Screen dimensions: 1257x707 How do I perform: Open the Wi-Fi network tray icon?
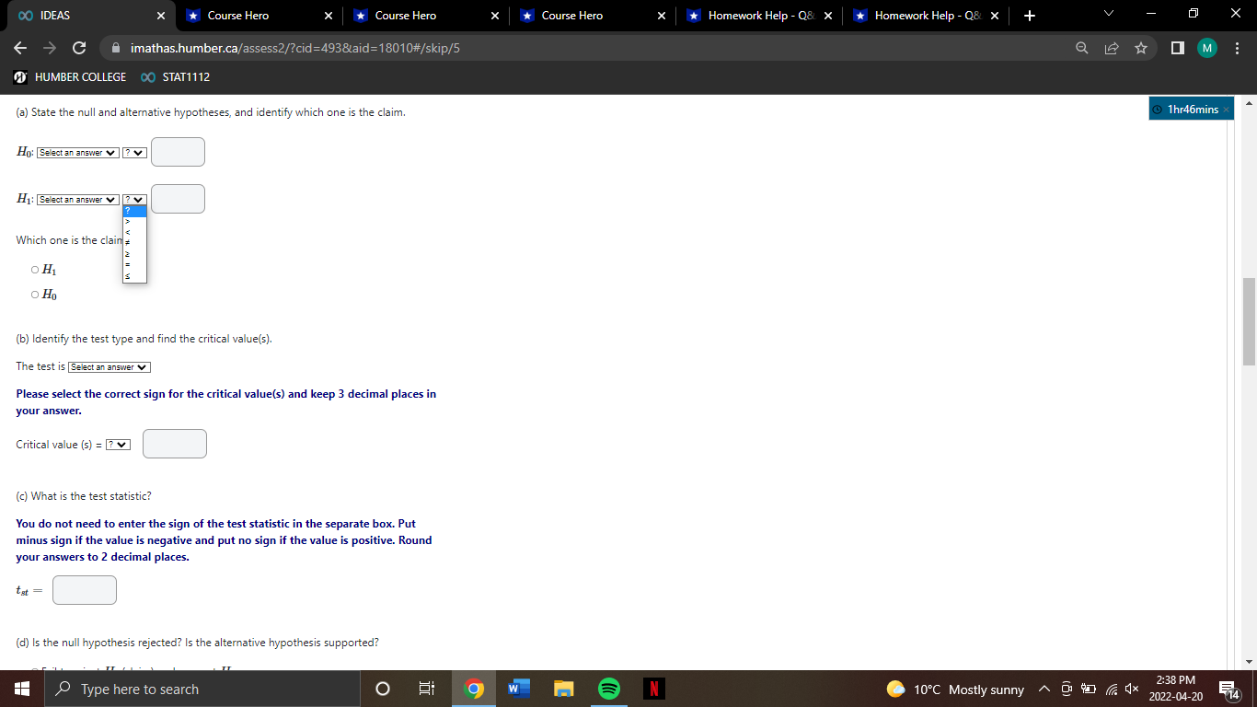1111,690
